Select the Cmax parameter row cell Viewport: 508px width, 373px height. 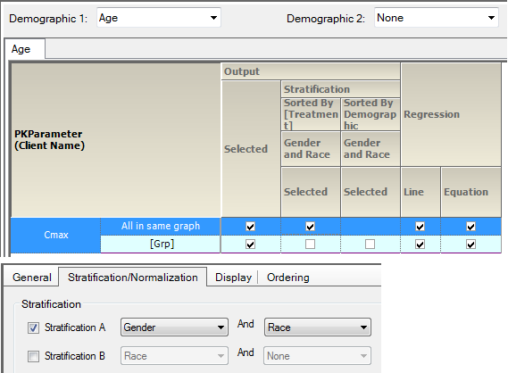55,235
